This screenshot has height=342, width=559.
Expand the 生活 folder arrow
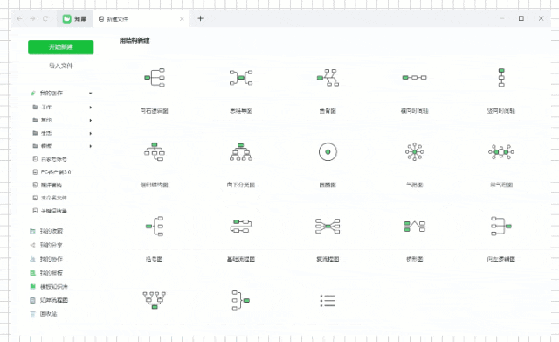(x=91, y=133)
